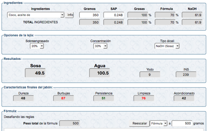Click the info button next to the ingredient
208x131 pixels.
point(70,15)
